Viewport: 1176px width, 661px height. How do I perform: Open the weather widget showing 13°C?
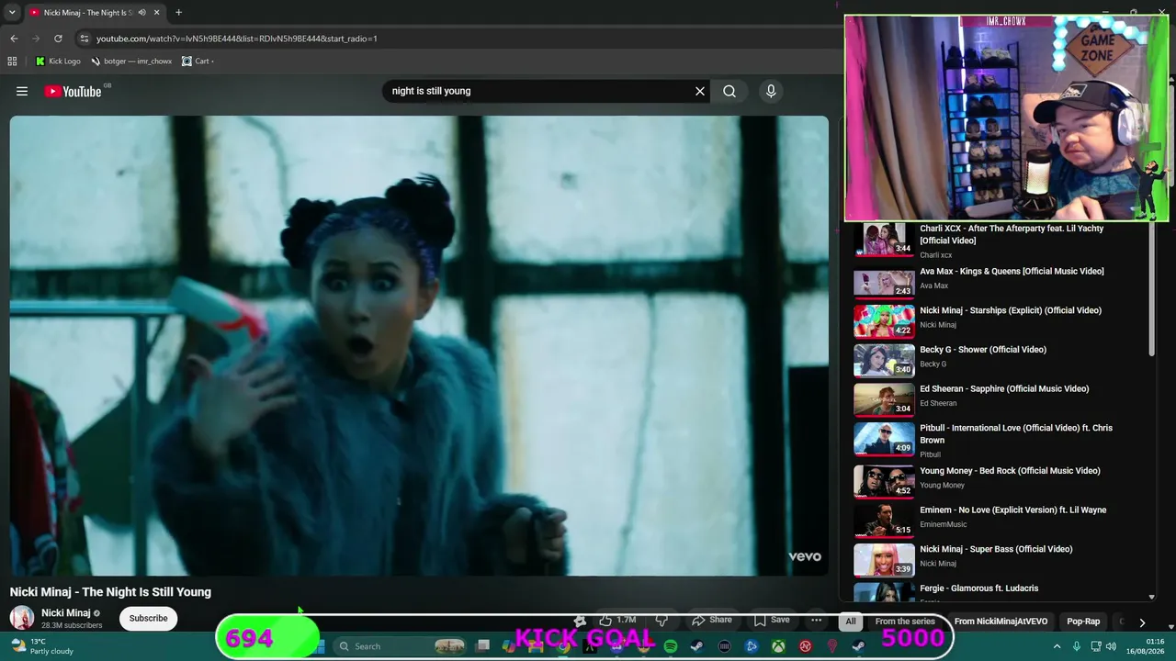coord(41,646)
